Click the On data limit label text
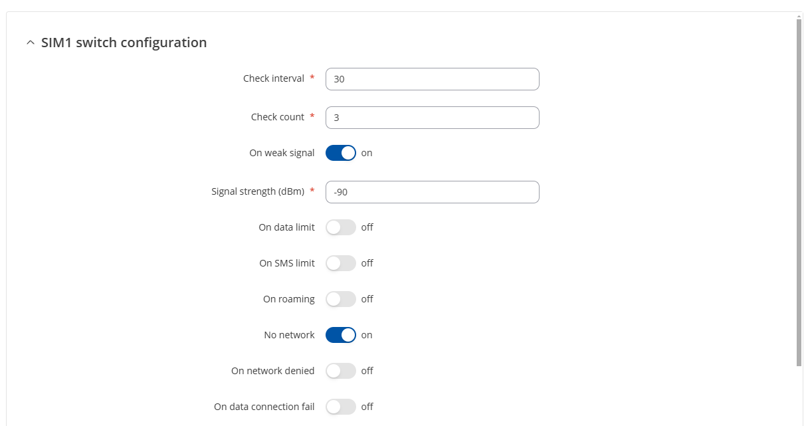Viewport: 804px width, 426px height. (287, 227)
